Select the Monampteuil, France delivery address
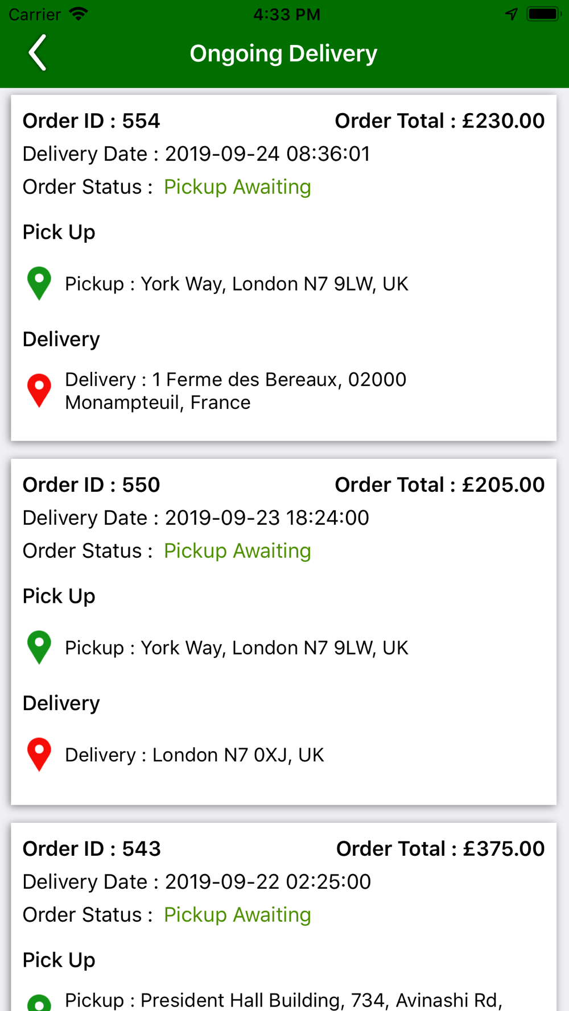This screenshot has width=569, height=1011. point(236,391)
